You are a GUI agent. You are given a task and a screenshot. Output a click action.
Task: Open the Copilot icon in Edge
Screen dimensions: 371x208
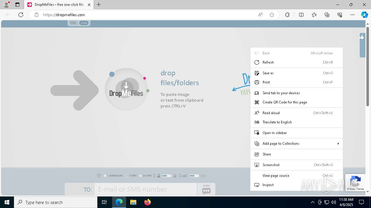pyautogui.click(x=364, y=15)
